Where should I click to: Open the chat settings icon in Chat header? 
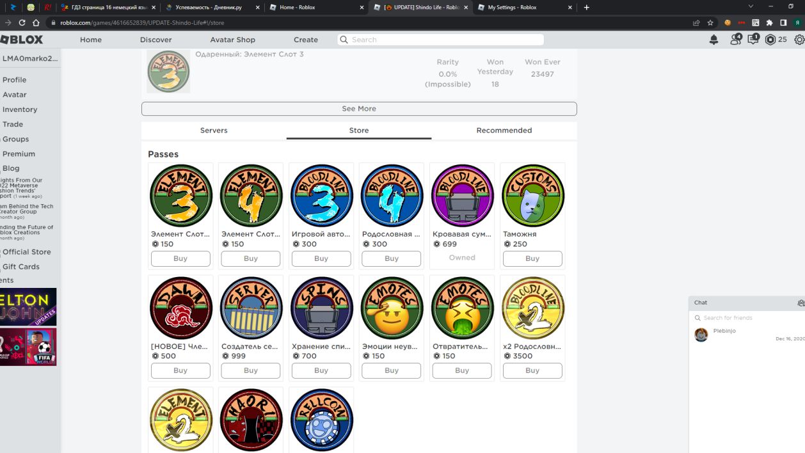801,303
